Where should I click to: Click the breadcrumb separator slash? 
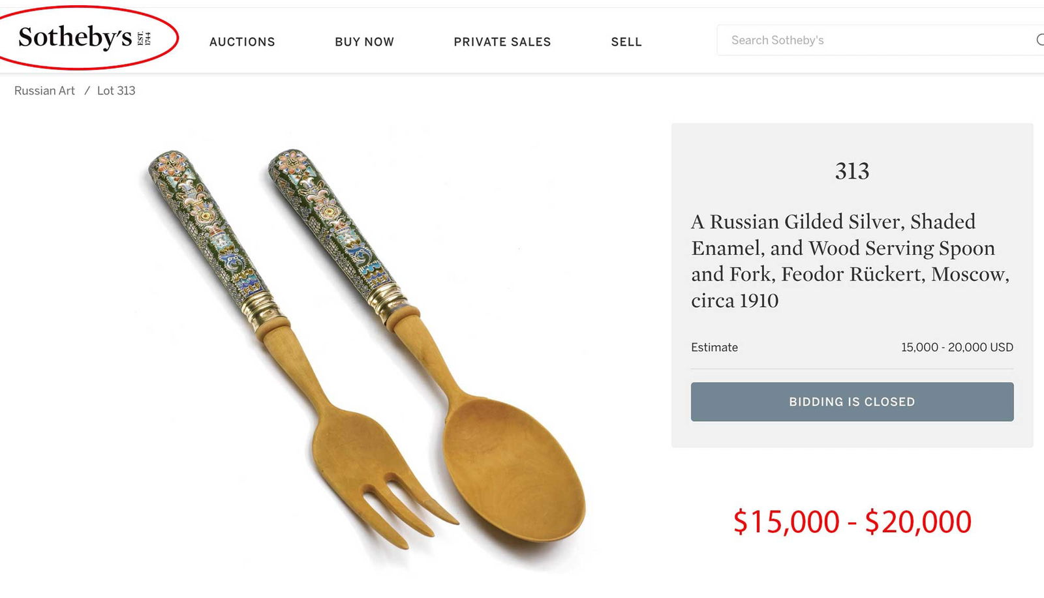click(87, 91)
